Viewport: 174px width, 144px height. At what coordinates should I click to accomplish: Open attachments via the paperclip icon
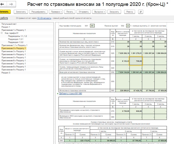(x=141, y=12)
